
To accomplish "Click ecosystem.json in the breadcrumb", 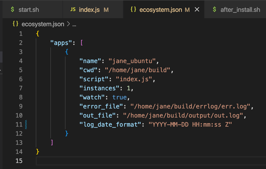I will (x=43, y=24).
